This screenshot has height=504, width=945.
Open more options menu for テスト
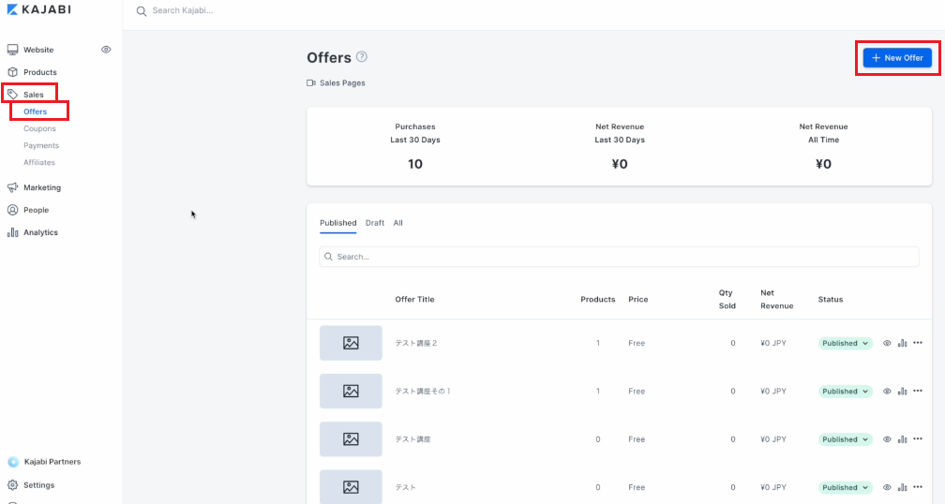(918, 487)
